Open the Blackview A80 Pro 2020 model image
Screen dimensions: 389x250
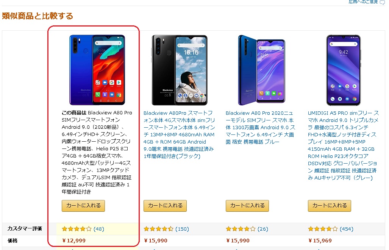pyautogui.click(x=261, y=70)
